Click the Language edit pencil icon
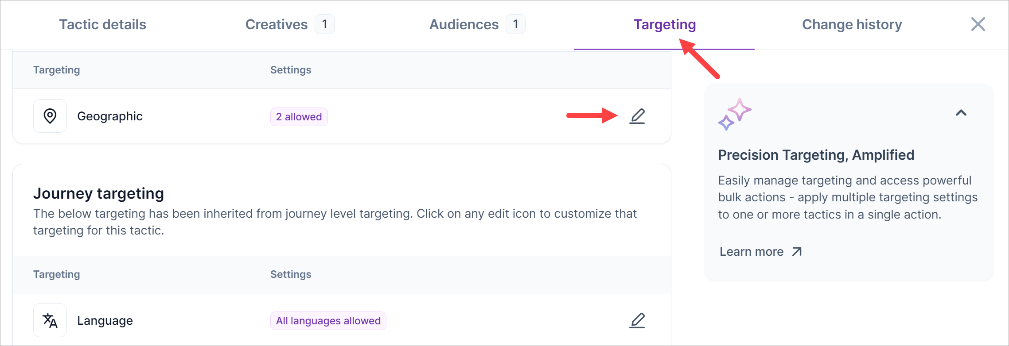 (637, 320)
